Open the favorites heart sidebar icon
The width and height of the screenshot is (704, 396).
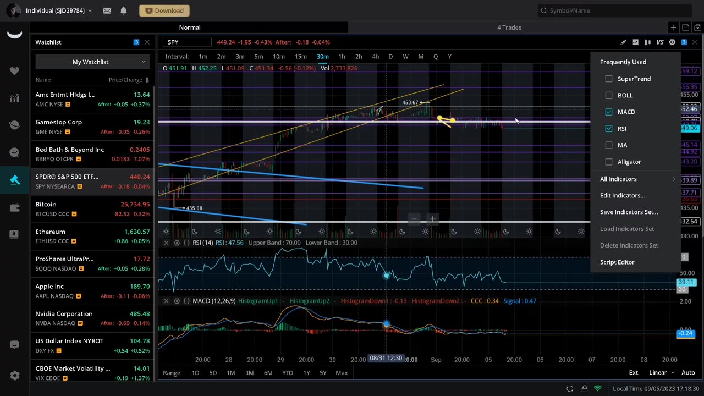[14, 71]
